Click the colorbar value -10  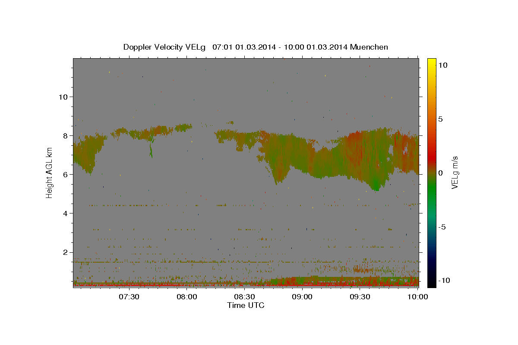[x=444, y=280]
